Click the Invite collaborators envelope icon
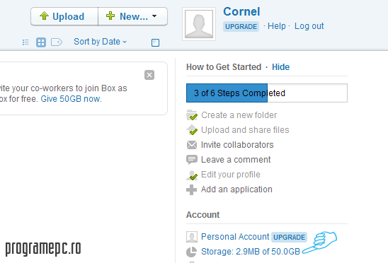This screenshot has height=263, width=388. point(192,145)
